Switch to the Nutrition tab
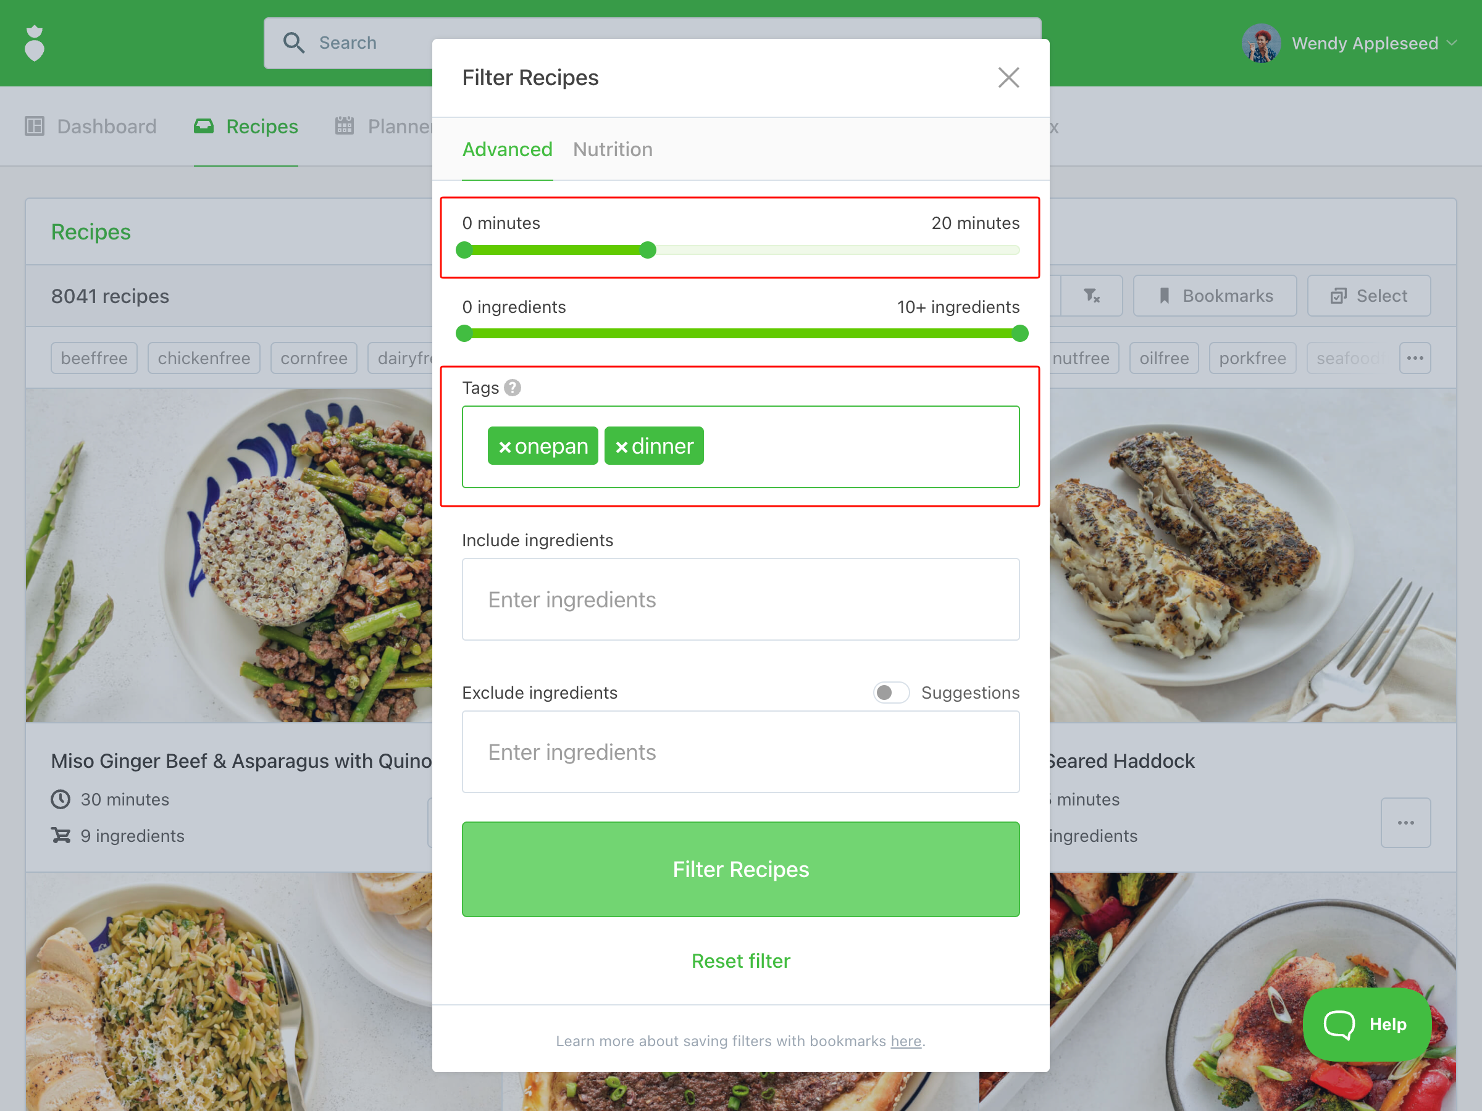Viewport: 1482px width, 1111px height. pyautogui.click(x=613, y=149)
